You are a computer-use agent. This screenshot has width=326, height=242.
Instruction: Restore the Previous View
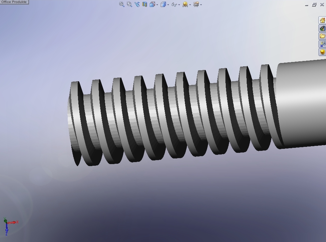coord(137,4)
